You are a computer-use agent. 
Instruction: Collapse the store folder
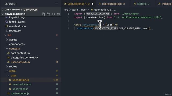click(7, 71)
